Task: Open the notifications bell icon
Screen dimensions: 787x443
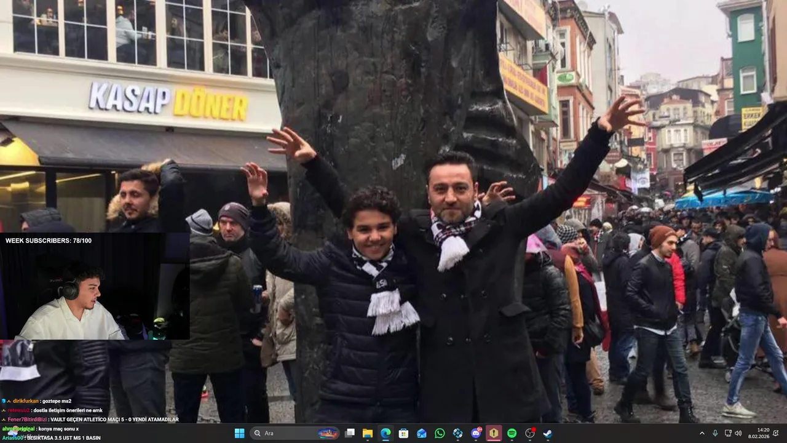Action: pos(776,433)
